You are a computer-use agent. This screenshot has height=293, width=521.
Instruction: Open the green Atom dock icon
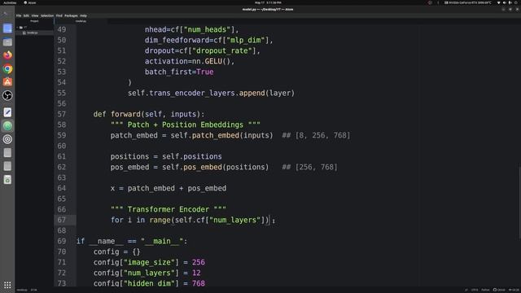(7, 126)
